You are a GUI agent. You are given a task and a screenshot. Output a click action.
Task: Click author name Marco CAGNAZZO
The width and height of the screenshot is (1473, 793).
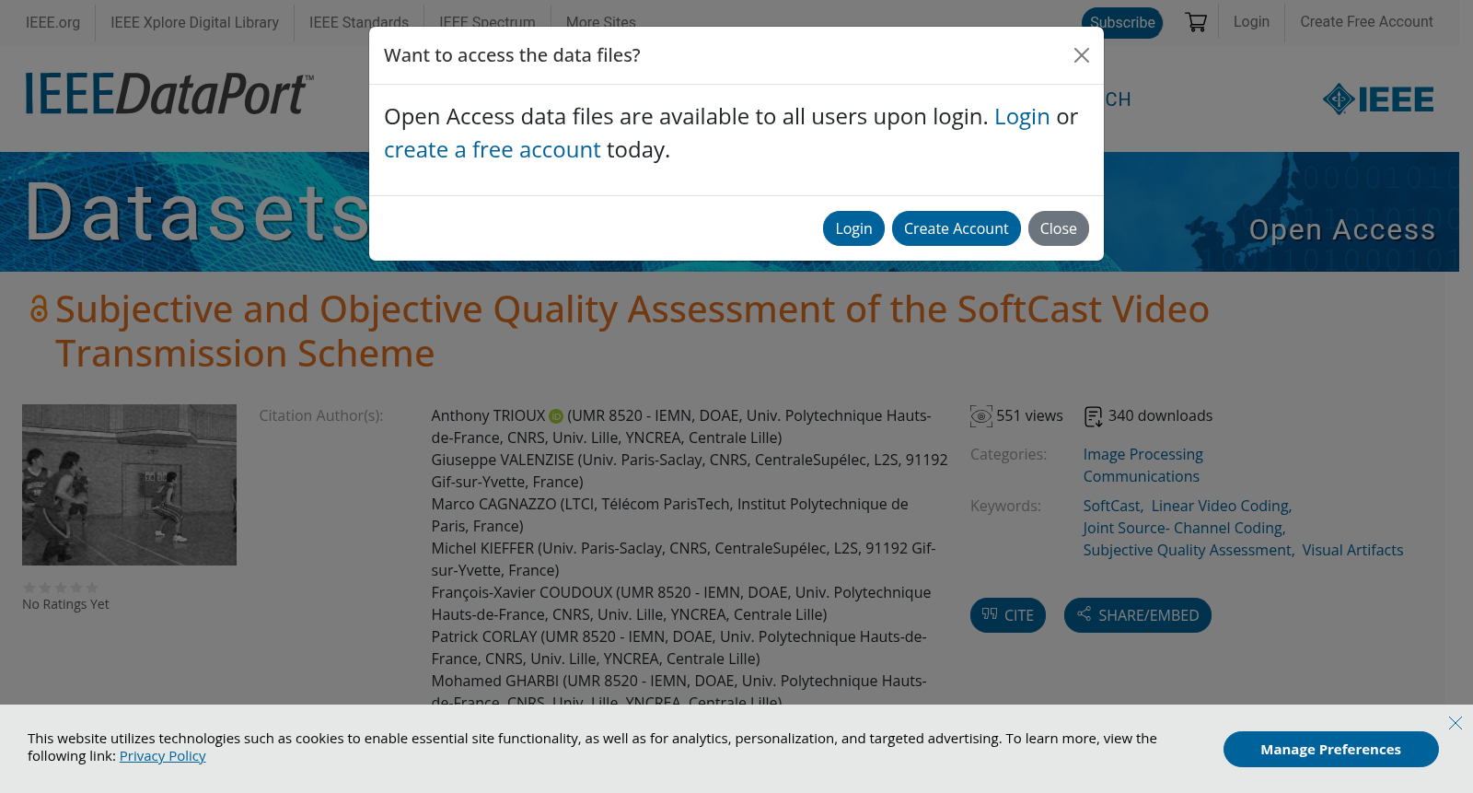493,504
